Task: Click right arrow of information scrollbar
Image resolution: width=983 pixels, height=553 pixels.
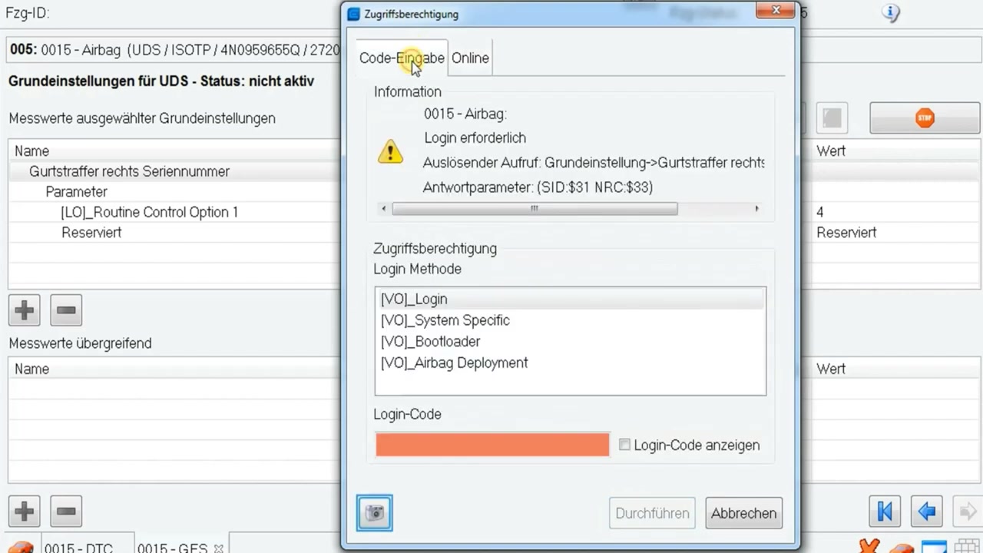Action: pyautogui.click(x=756, y=209)
